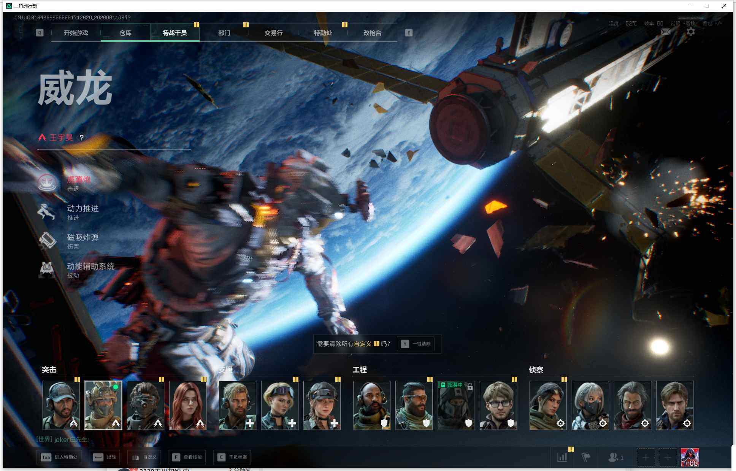Click the 查看技能 button
The image size is (736, 471).
(187, 457)
